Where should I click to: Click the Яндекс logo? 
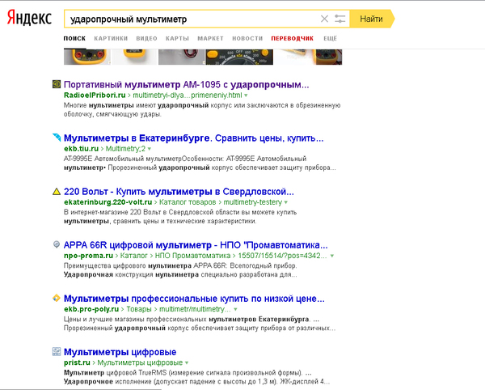(x=29, y=18)
